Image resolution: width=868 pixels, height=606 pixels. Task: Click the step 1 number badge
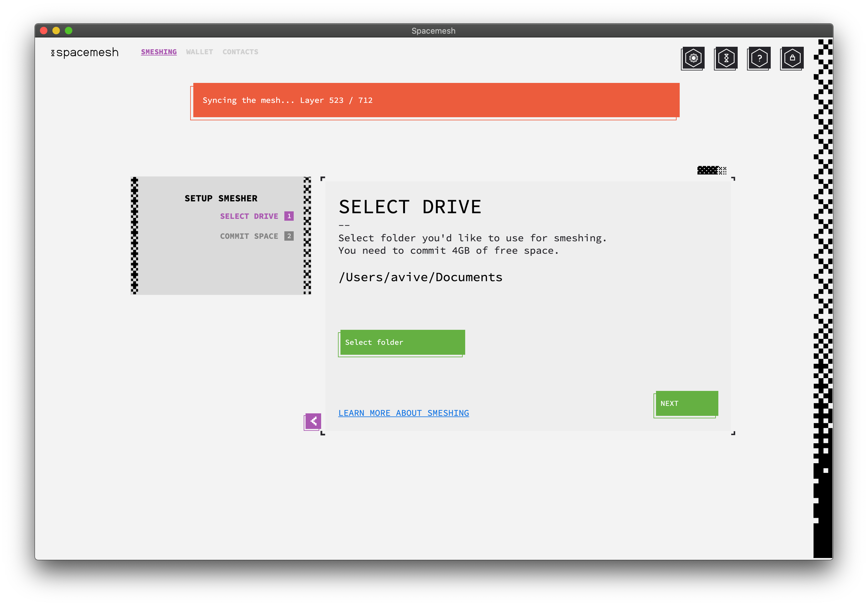point(289,216)
